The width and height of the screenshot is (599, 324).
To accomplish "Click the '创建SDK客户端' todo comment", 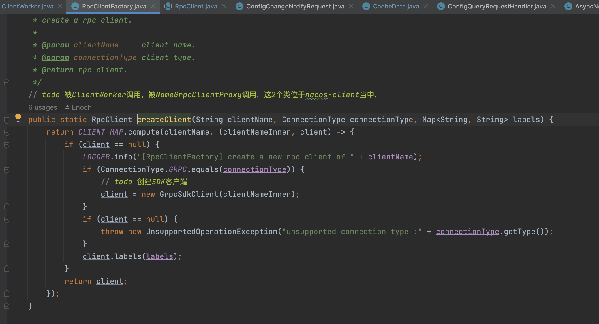I will coord(162,182).
